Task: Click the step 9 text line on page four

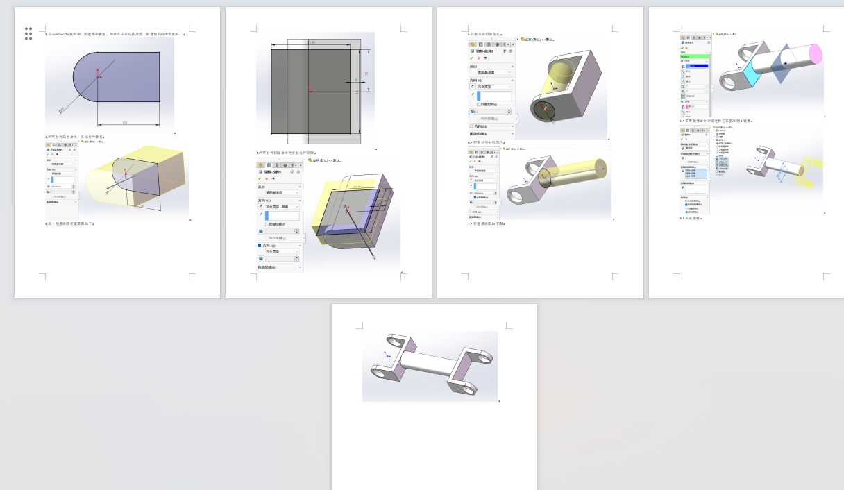Action: [691, 218]
